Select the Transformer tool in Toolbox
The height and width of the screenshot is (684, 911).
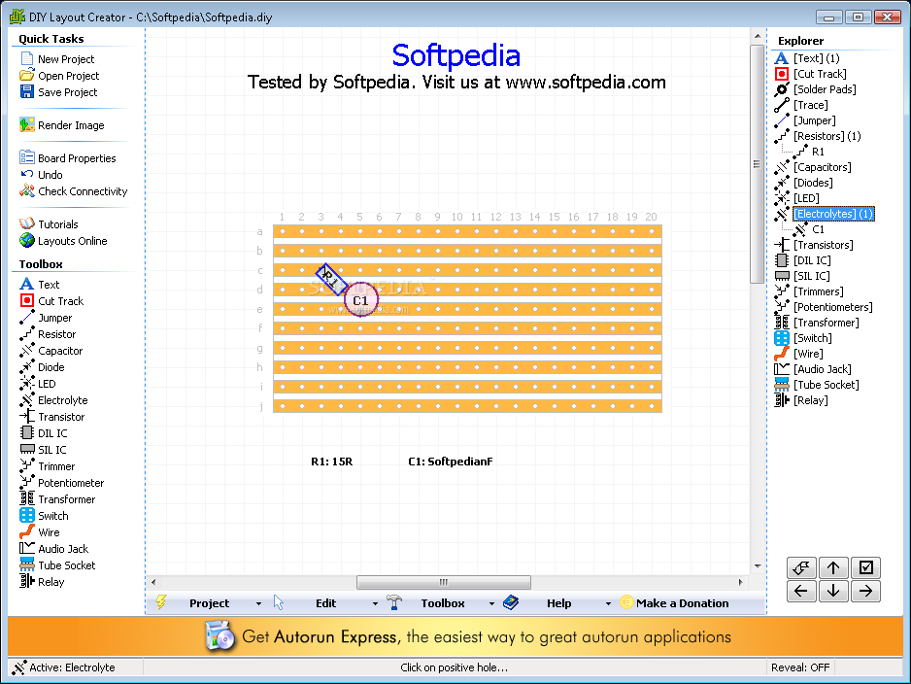point(57,499)
